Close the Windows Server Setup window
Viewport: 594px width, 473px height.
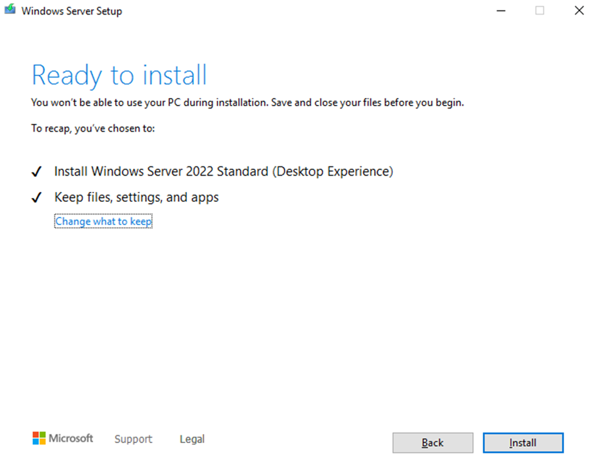pyautogui.click(x=579, y=10)
